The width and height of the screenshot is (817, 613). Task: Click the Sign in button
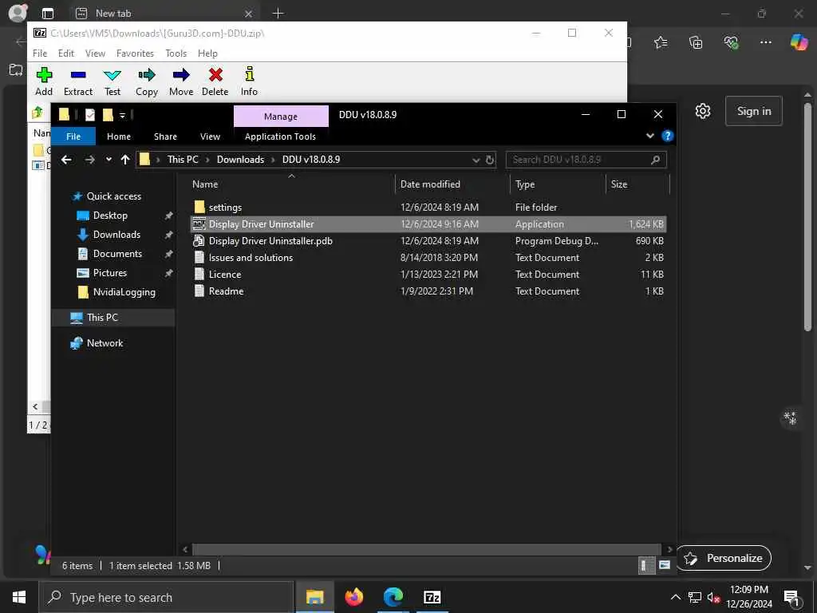(753, 111)
